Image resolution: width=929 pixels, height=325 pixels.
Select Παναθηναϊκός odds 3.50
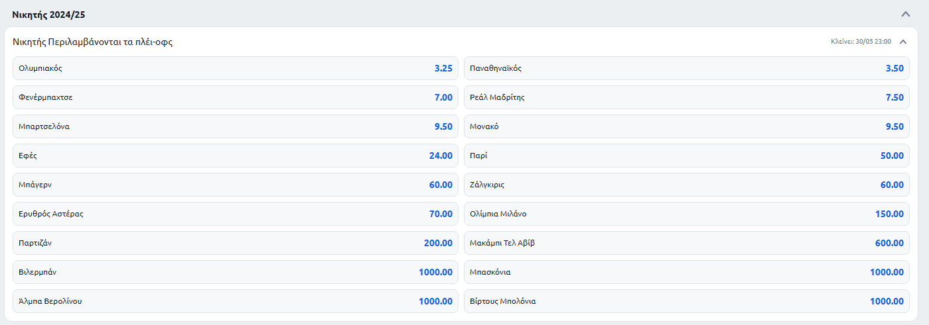(686, 68)
